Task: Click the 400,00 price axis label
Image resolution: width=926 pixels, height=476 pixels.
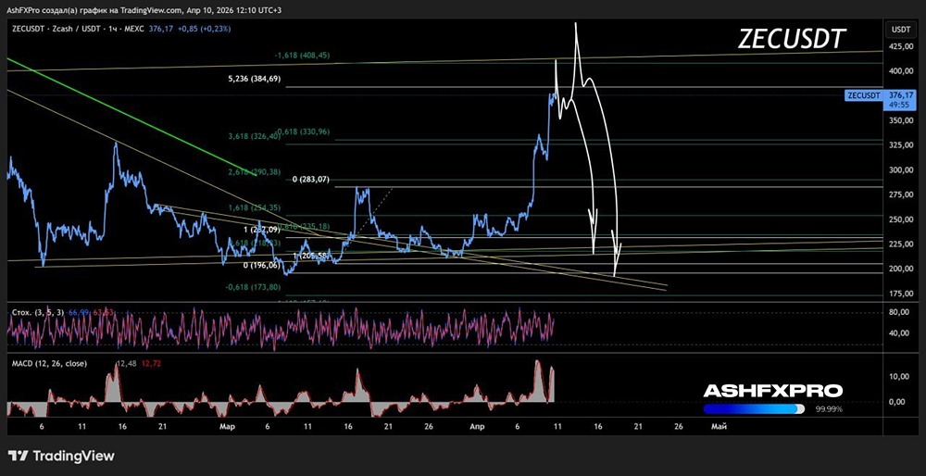Action: [x=899, y=71]
